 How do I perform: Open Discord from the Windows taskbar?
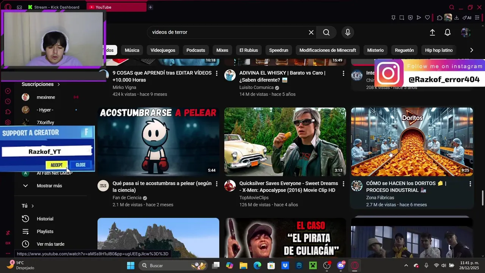click(341, 265)
